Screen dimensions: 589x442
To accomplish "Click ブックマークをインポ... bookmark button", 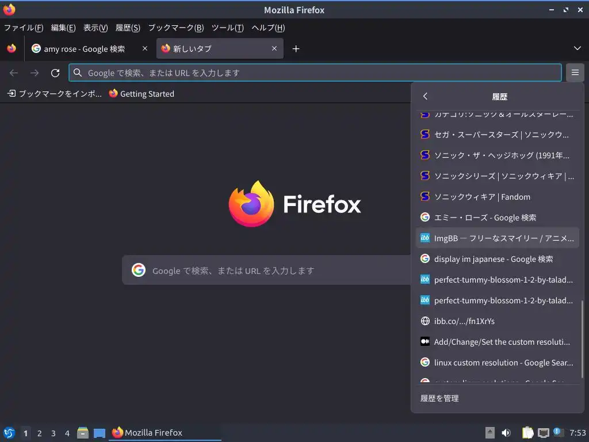I will [x=55, y=94].
